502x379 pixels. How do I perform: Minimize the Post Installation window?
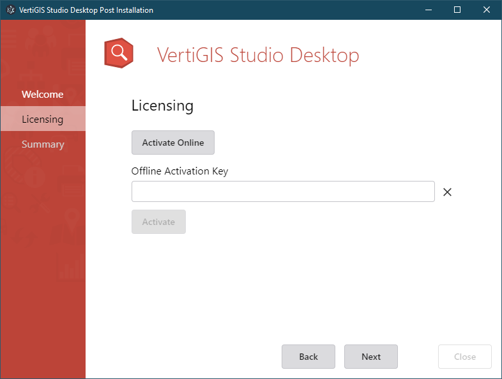coord(429,10)
